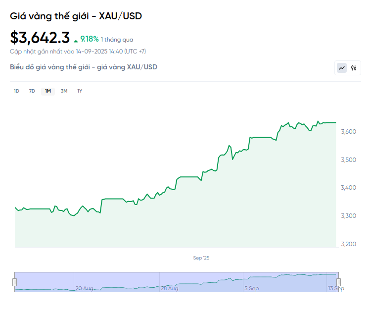This screenshot has width=371, height=314.
Task: Select the 1Y time range
Action: (x=80, y=91)
